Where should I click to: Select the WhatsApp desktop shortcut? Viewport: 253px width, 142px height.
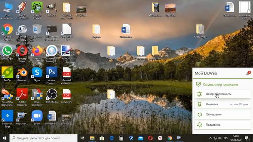pyautogui.click(x=7, y=52)
